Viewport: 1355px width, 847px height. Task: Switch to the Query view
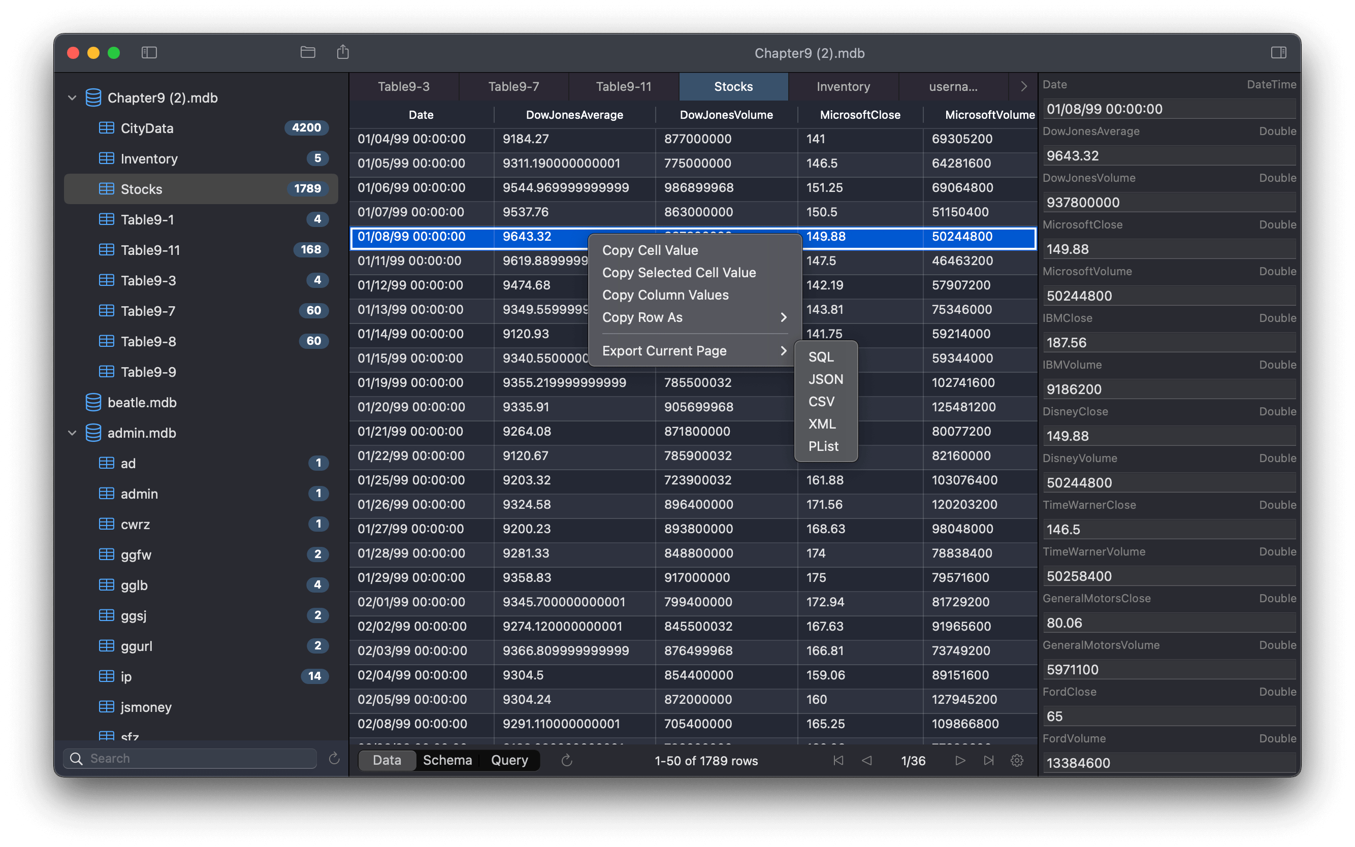tap(509, 760)
